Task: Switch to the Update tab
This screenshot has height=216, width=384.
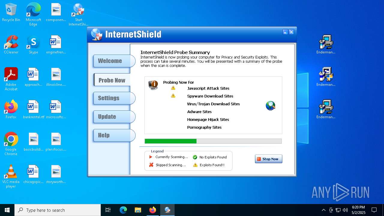Action: pyautogui.click(x=114, y=117)
